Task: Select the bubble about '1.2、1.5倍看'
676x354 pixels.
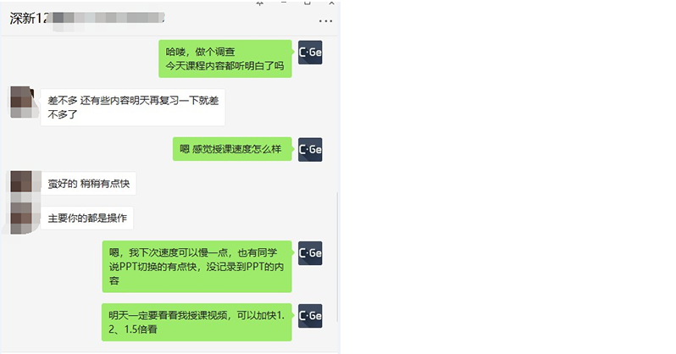Action: 197,322
